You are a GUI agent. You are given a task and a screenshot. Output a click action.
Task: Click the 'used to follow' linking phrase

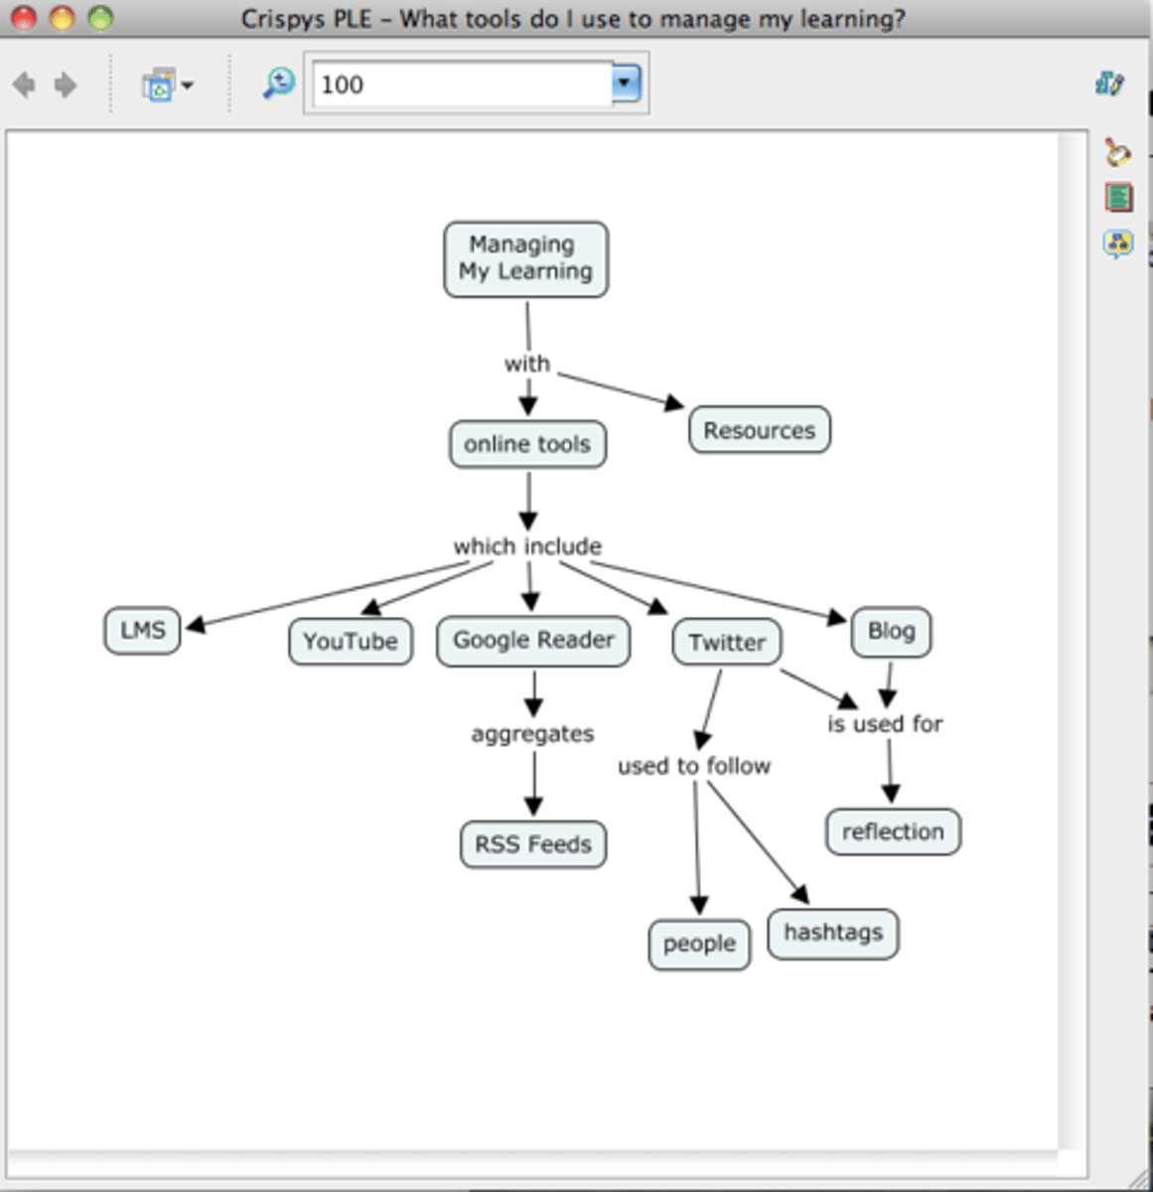tap(694, 766)
